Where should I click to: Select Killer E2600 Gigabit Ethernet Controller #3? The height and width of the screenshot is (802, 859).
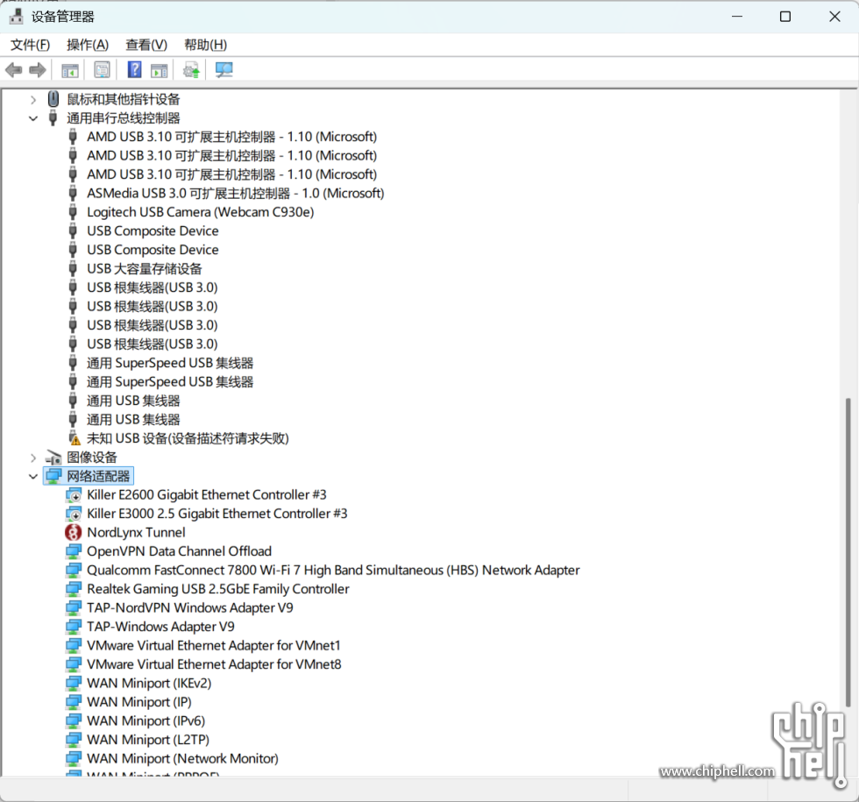(x=207, y=494)
